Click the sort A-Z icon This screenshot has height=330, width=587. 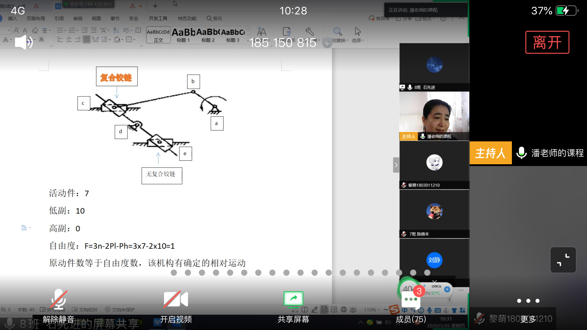(x=116, y=30)
